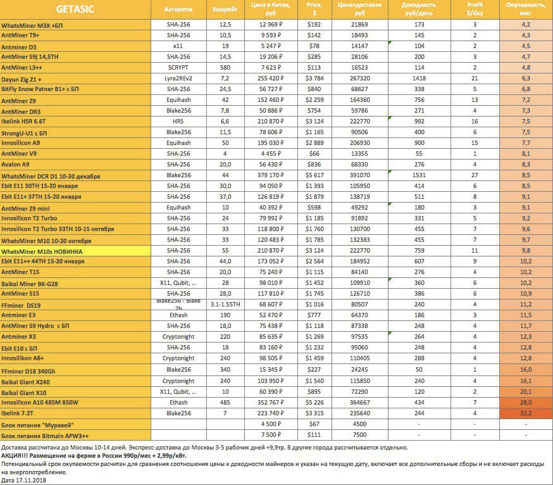Click Ebit E11+ 37TH 15-20 января cell

pyautogui.click(x=75, y=197)
